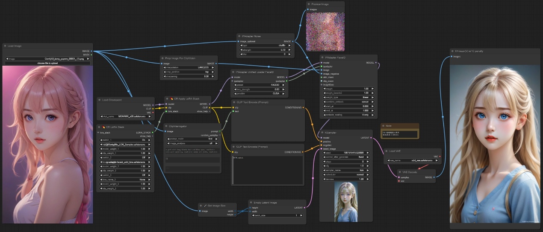The image size is (543, 232).
Task: Click the choose file to upload button
Action: pos(47,63)
